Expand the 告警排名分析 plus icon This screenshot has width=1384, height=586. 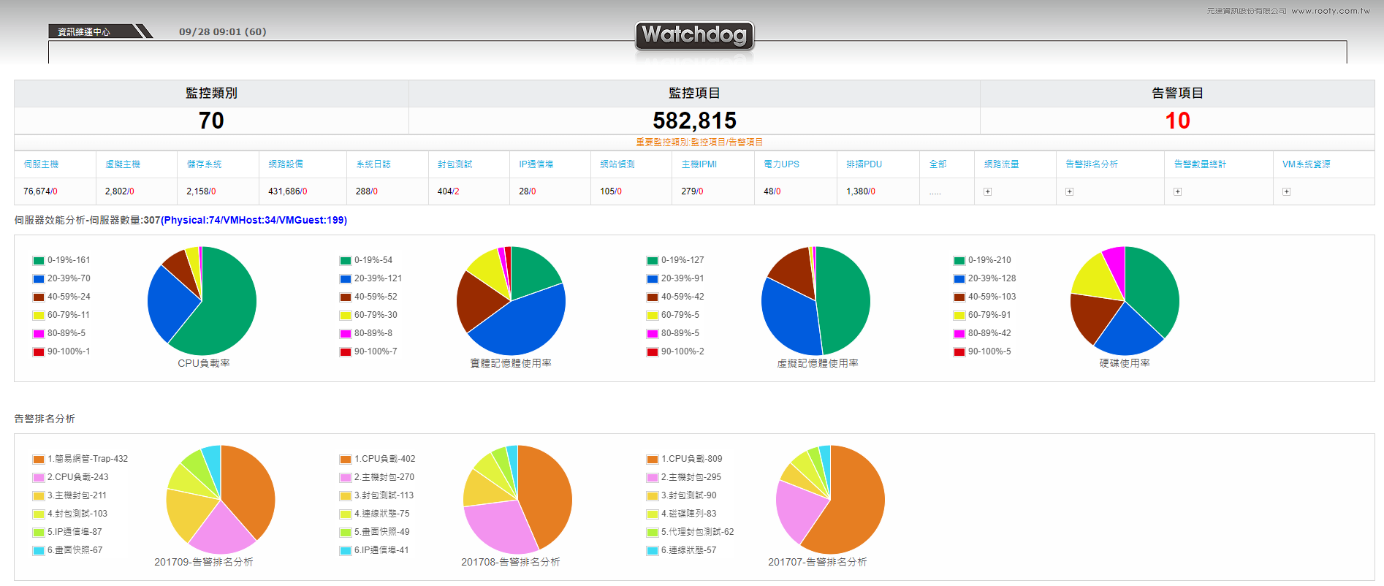coord(1069,191)
